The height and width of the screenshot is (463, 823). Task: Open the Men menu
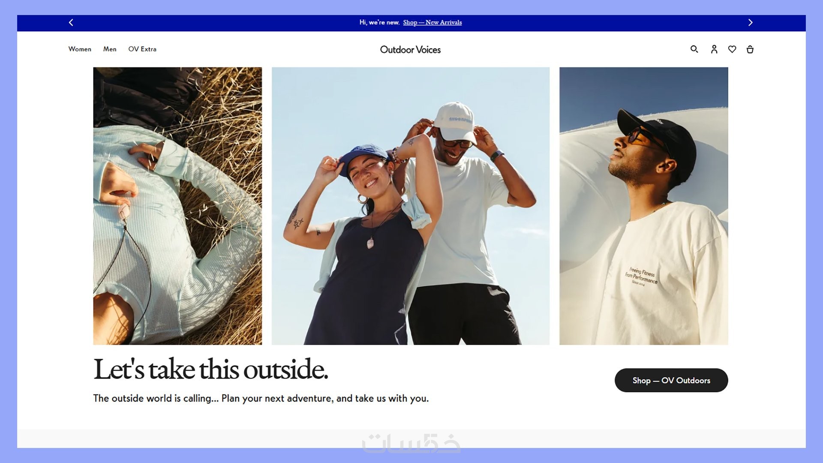click(110, 49)
